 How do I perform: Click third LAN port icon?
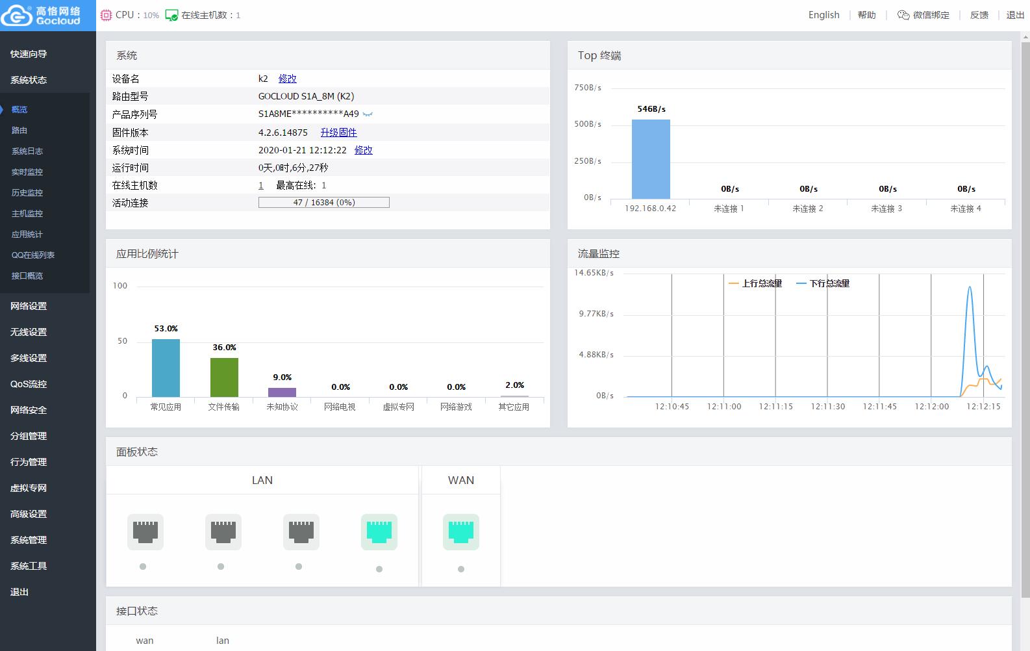pyautogui.click(x=301, y=532)
